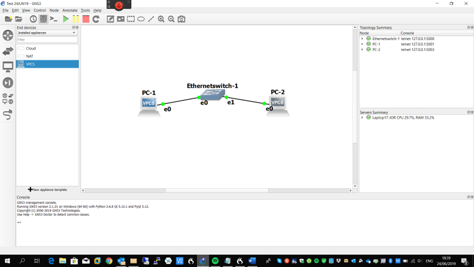Click the zoom in magnifier icon
The image size is (474, 267).
[161, 19]
